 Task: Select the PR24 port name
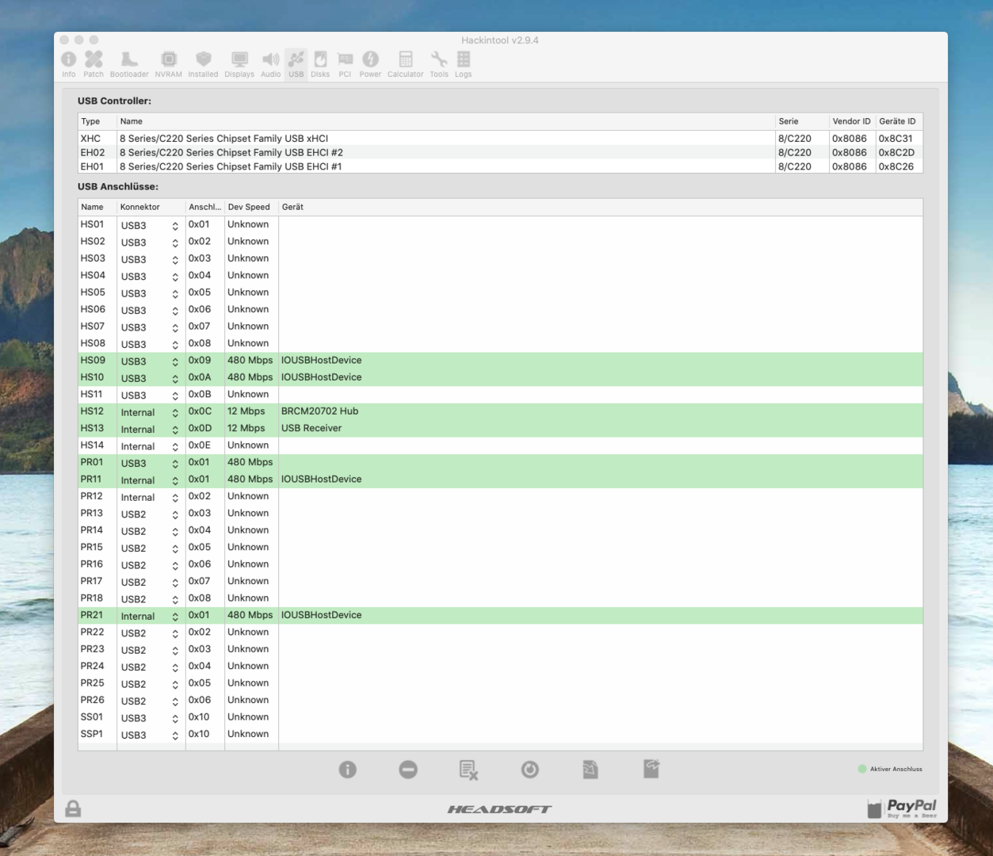(92, 666)
